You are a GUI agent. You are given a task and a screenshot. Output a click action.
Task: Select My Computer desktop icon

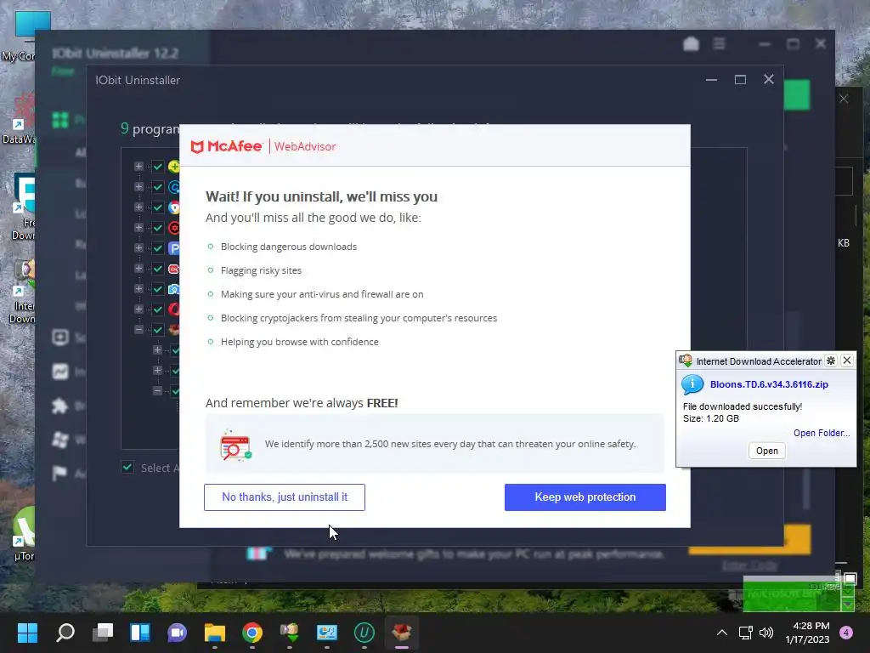(20, 36)
